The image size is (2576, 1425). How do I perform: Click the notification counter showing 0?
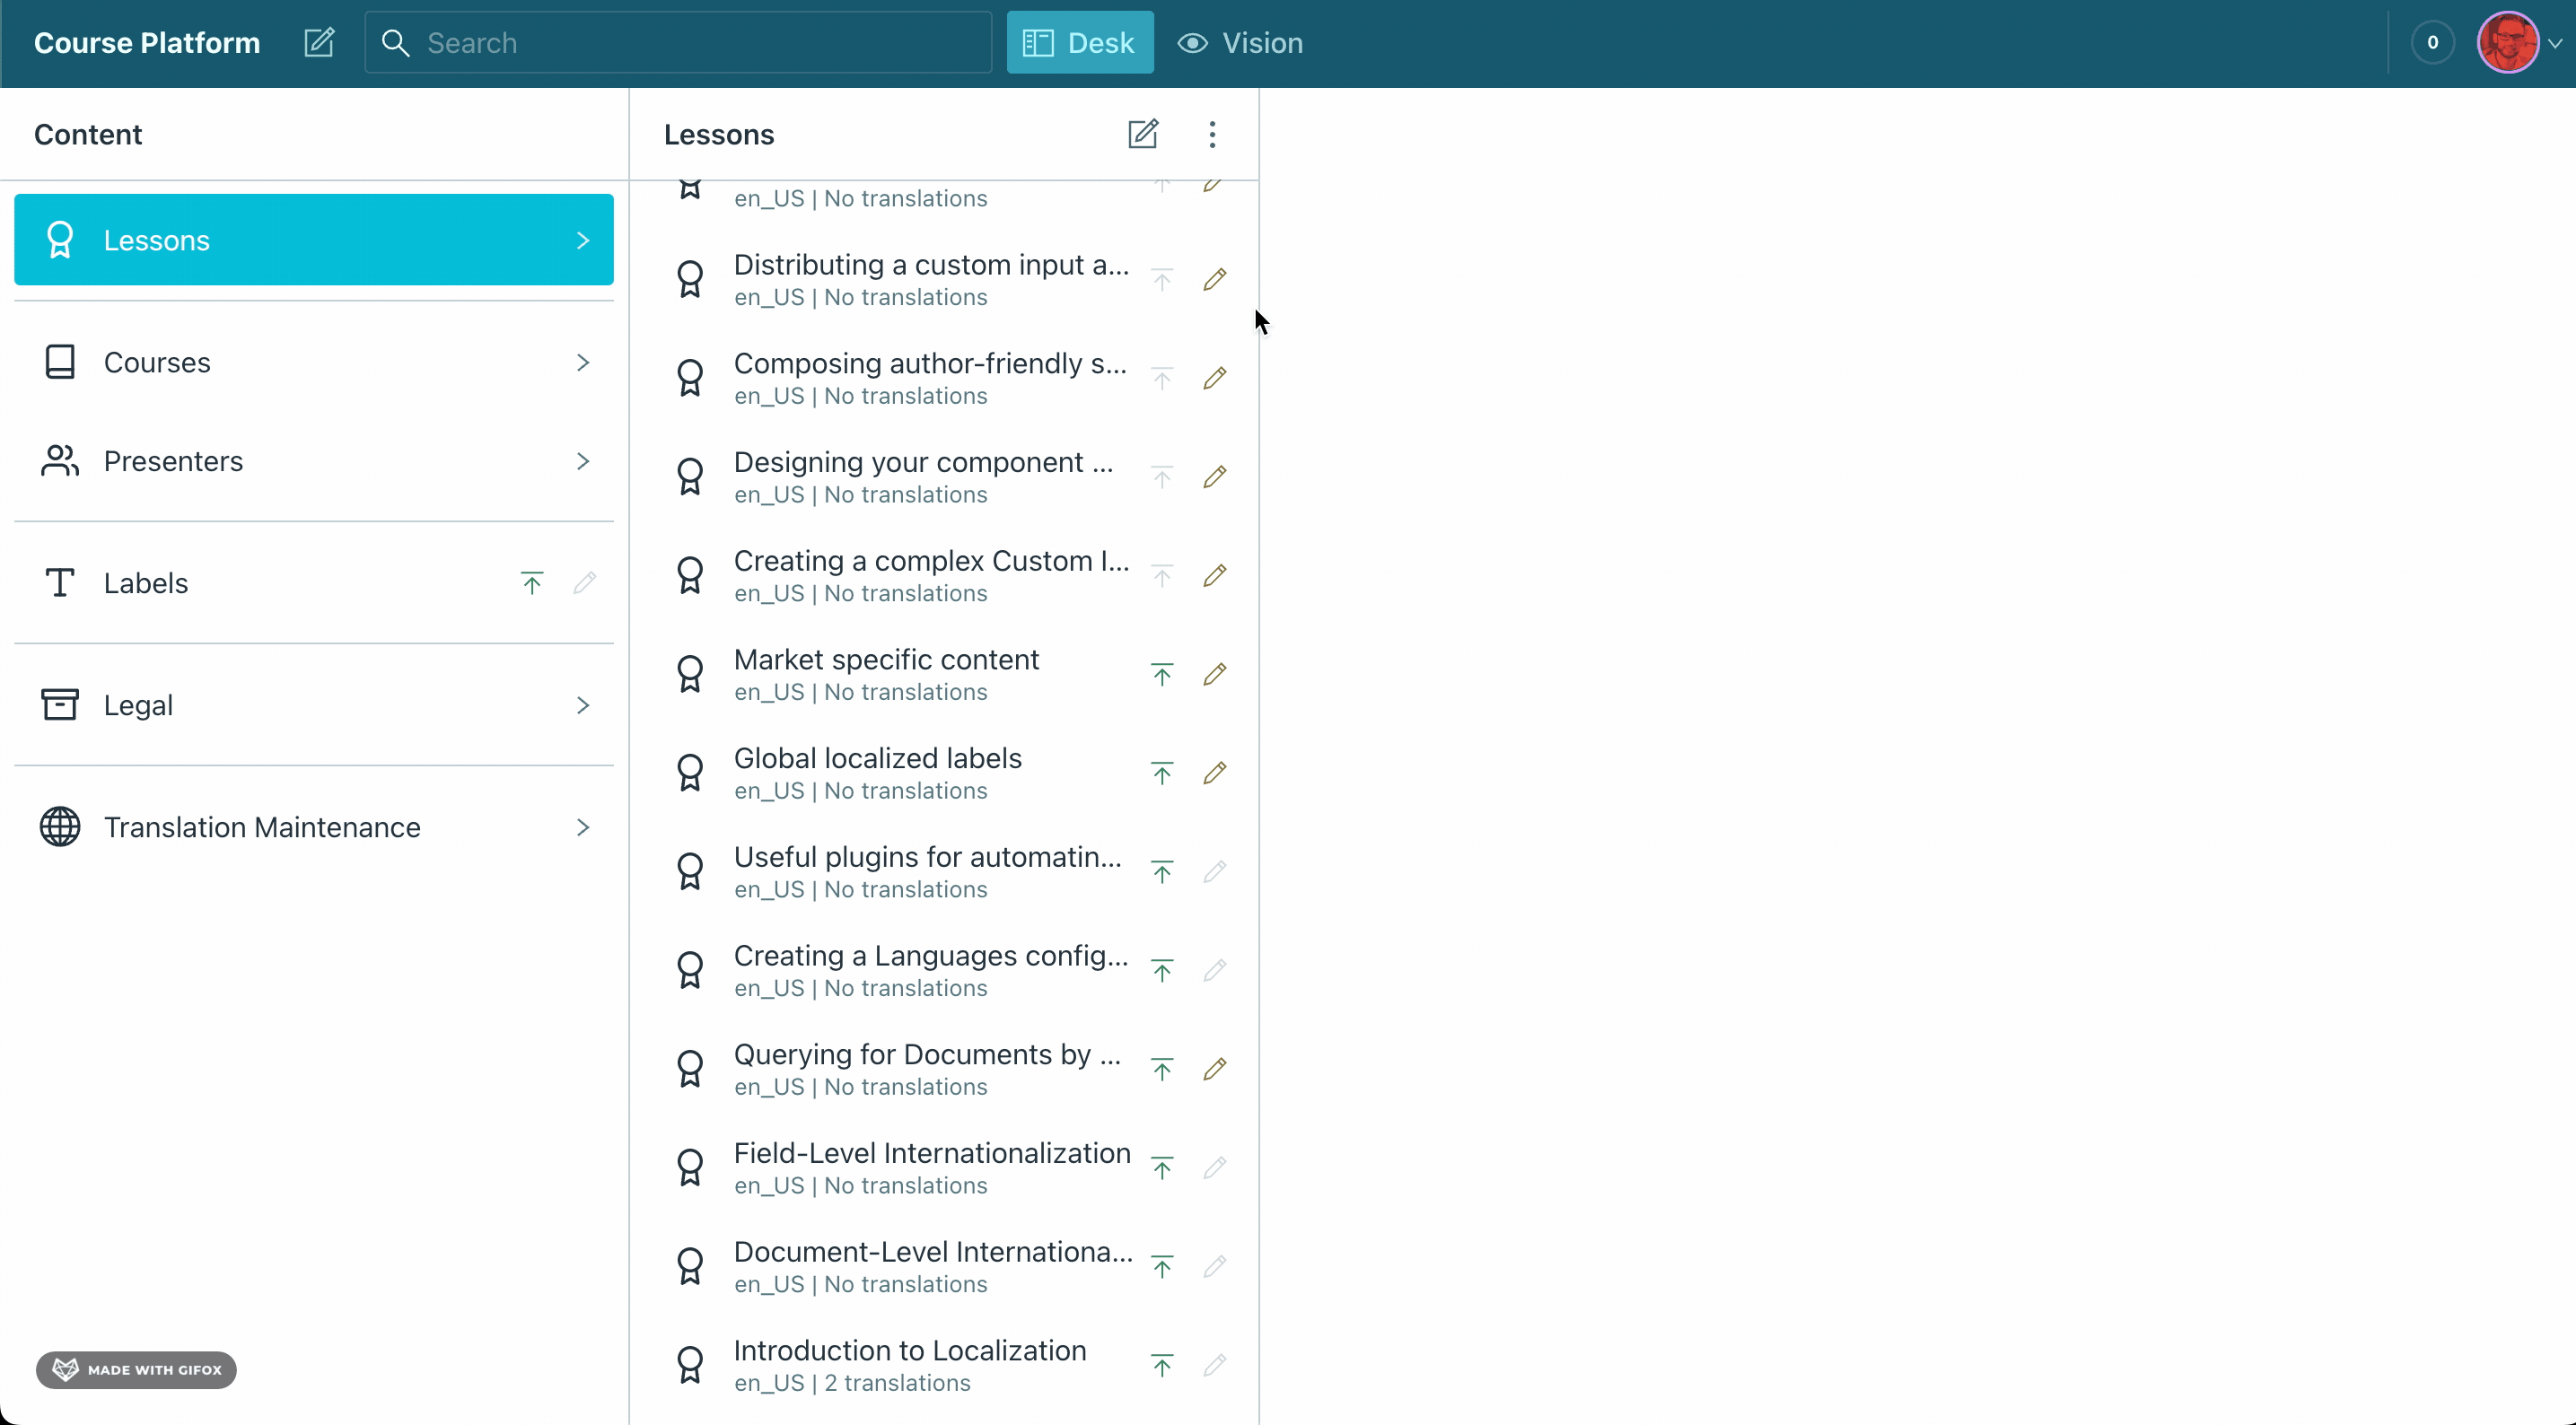click(x=2432, y=43)
